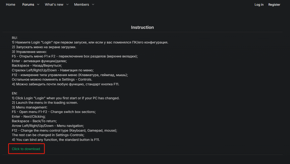Click the 'EN:' section label
The image size is (290, 164).
click(x=15, y=93)
